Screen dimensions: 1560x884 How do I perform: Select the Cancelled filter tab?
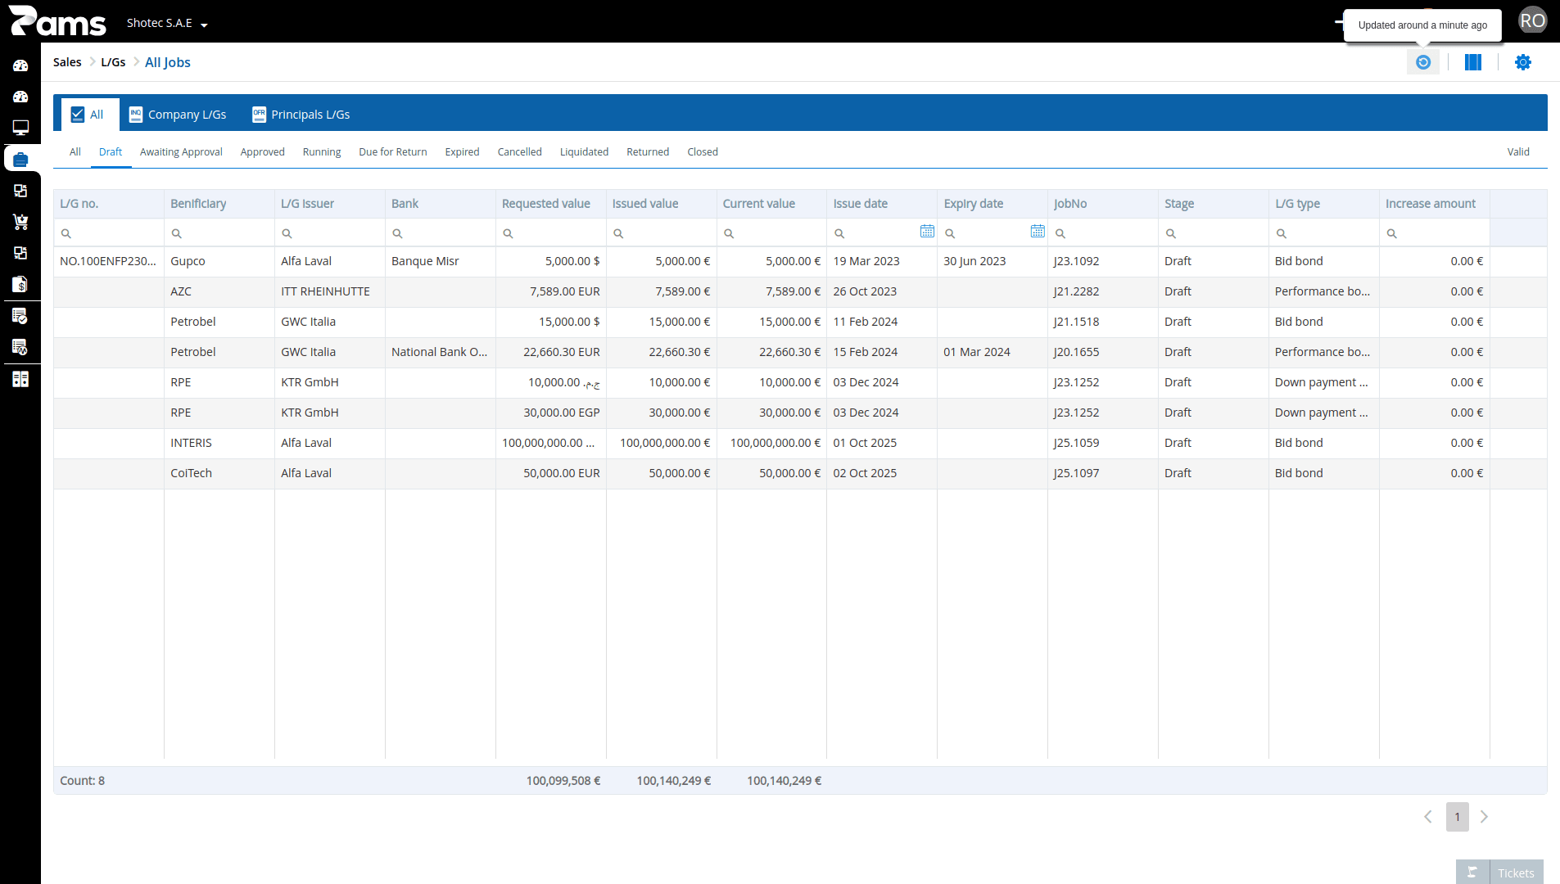(520, 152)
